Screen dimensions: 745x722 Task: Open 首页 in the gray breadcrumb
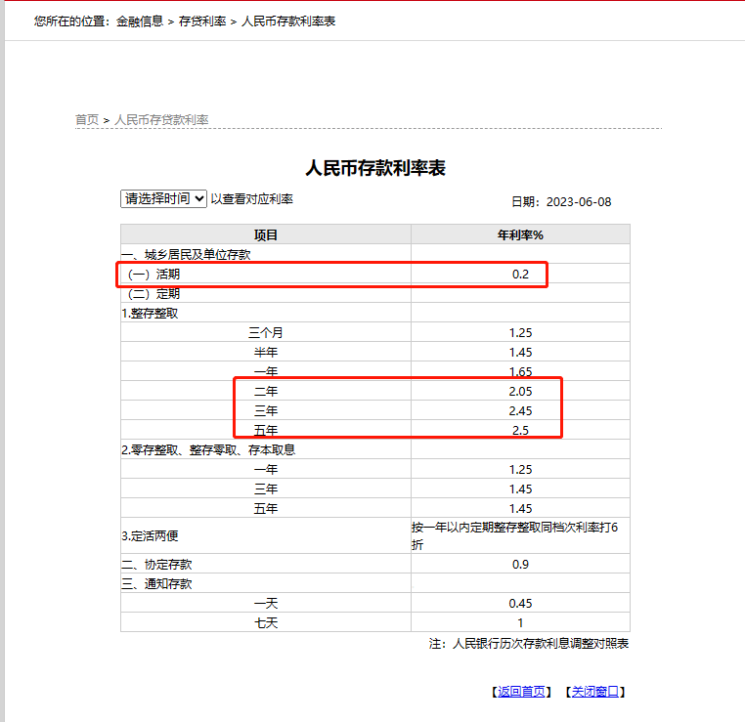[87, 119]
